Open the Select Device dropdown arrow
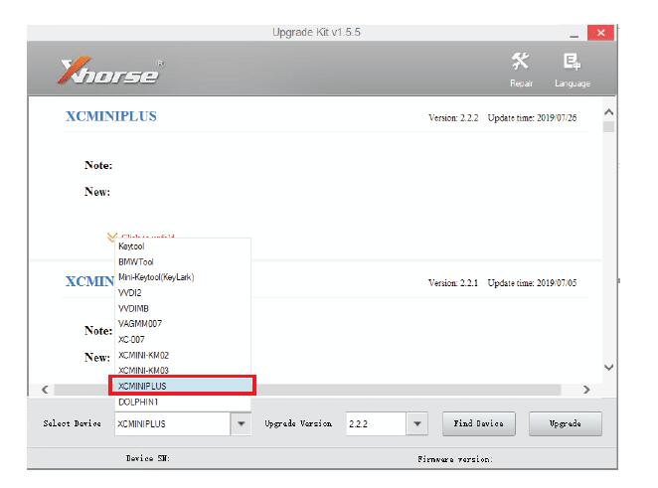Image resolution: width=658 pixels, height=488 pixels. pyautogui.click(x=241, y=423)
